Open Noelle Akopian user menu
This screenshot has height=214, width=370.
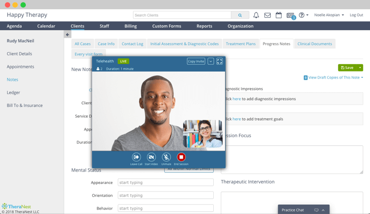[329, 15]
